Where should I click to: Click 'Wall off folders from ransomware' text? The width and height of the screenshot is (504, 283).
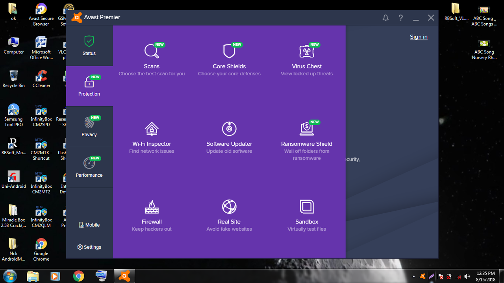pyautogui.click(x=307, y=155)
